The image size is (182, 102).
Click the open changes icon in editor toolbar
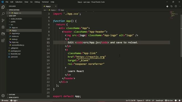pyautogui.click(x=171, y=6)
